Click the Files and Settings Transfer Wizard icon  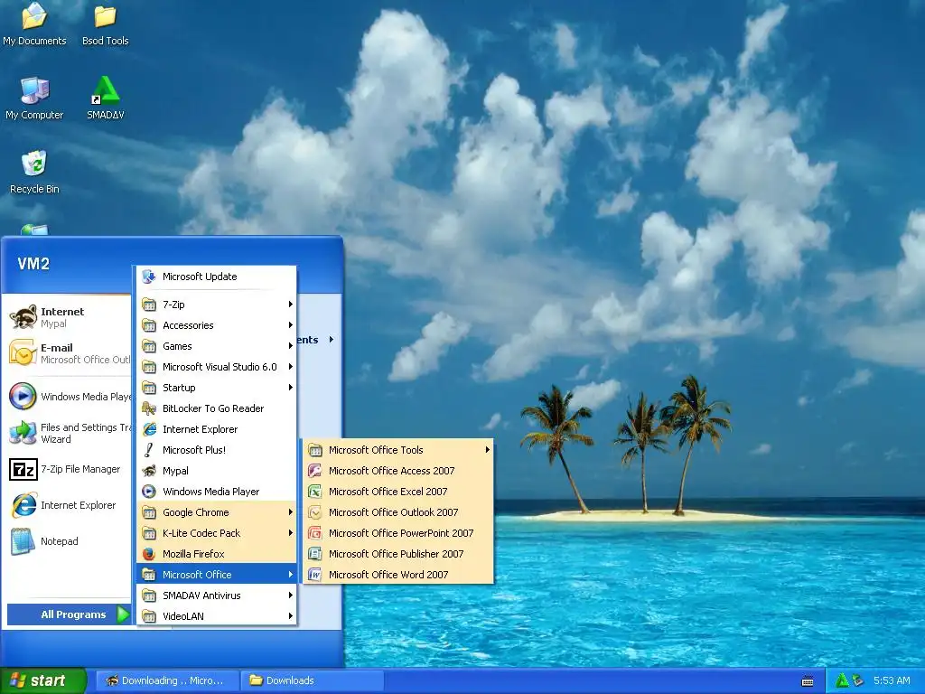point(23,433)
